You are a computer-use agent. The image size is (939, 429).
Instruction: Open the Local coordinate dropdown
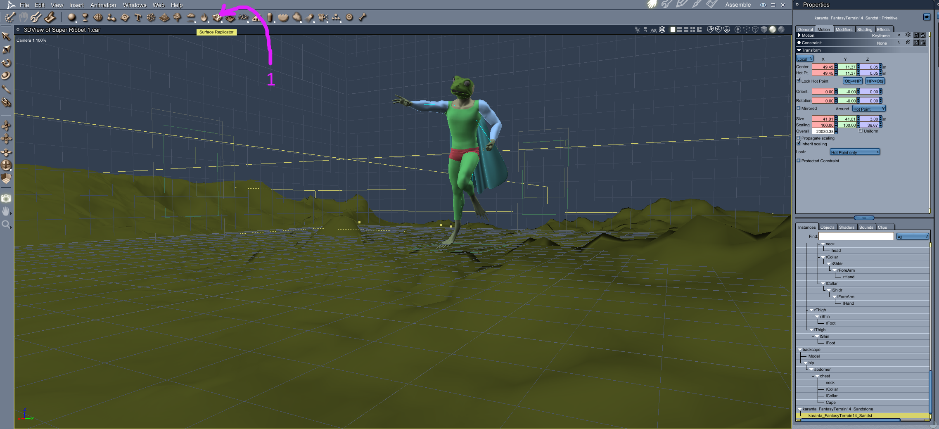pos(805,59)
